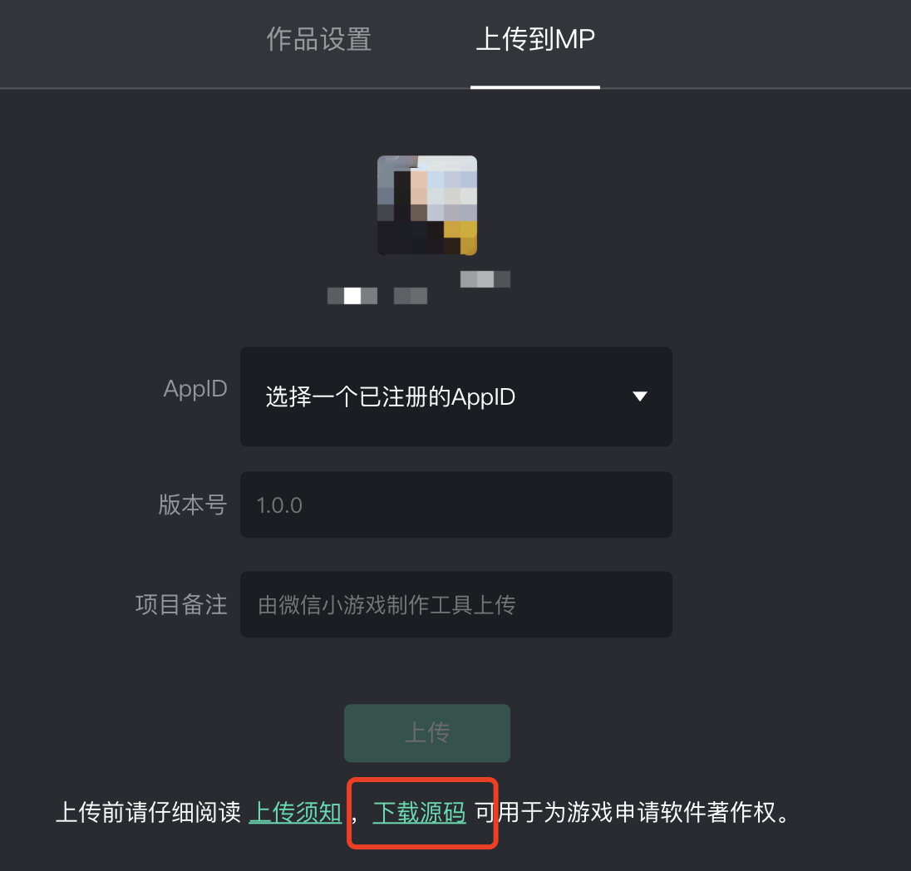Screen dimensions: 911x871
Task: Click the white triangle arrow in AppID selector
Action: 640,396
